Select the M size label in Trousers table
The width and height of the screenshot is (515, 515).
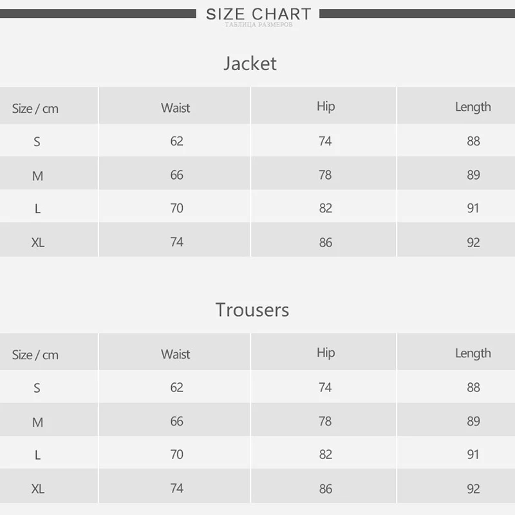pyautogui.click(x=37, y=422)
